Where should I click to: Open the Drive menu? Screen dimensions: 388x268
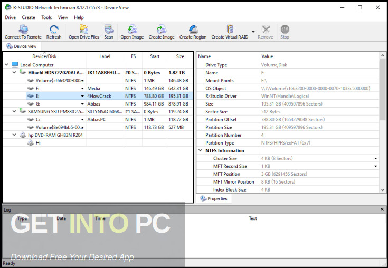(x=10, y=17)
